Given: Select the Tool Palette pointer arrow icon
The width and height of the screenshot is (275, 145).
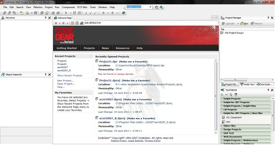Looking at the screenshot, I should tap(231, 95).
